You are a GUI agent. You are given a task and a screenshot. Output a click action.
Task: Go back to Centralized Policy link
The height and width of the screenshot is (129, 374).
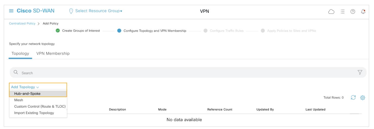pos(22,24)
